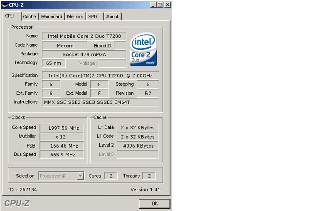Click the Processor #1 dropdown arrow

[80, 176]
